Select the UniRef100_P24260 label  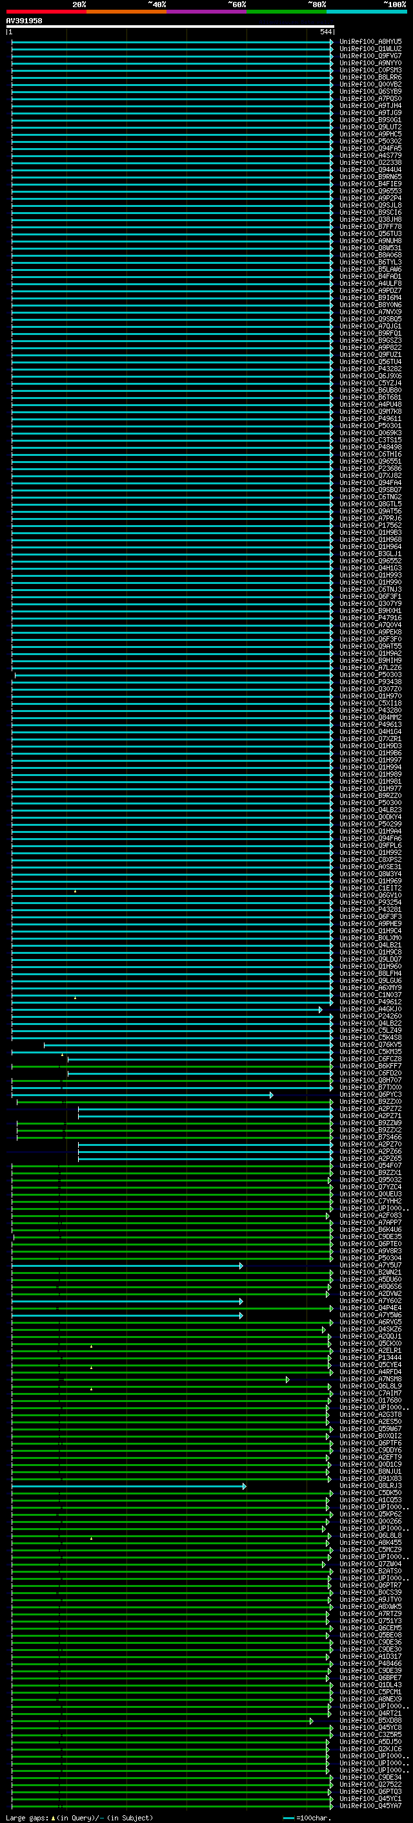click(370, 1016)
